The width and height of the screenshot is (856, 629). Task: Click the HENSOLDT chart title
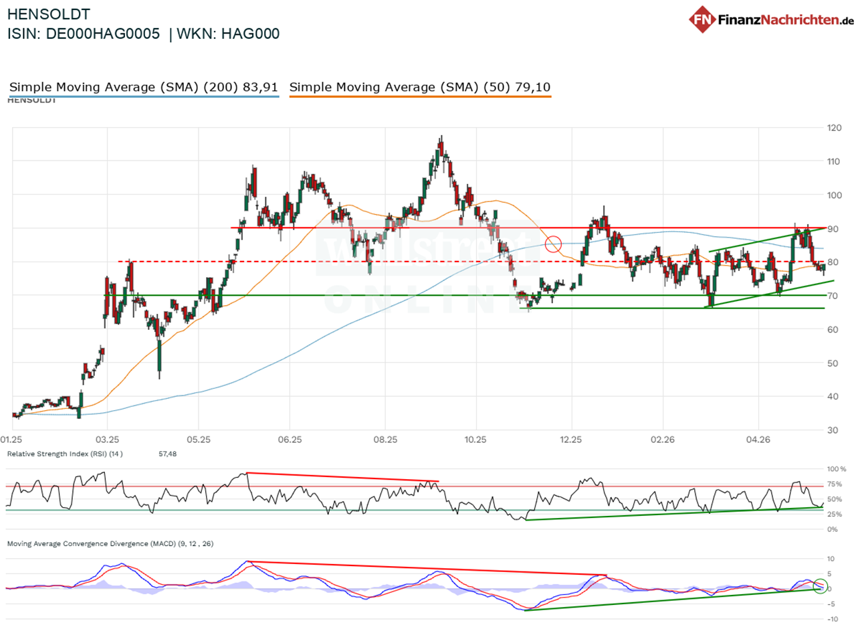pyautogui.click(x=49, y=13)
